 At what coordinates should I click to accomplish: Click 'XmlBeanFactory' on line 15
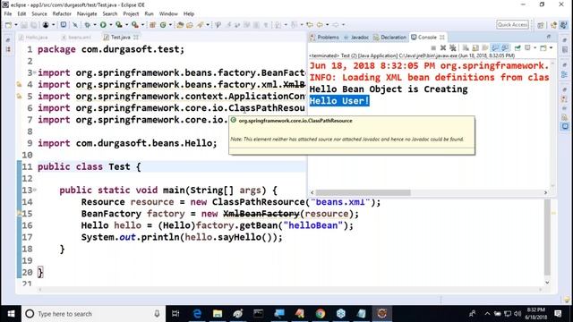(x=261, y=214)
